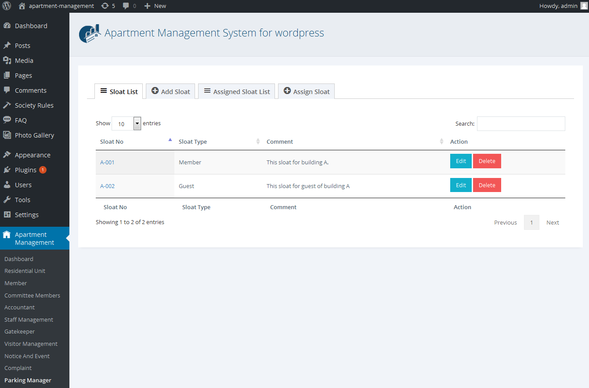This screenshot has height=388, width=589.
Task: Click the Posts pushpin icon
Action: tap(7, 46)
